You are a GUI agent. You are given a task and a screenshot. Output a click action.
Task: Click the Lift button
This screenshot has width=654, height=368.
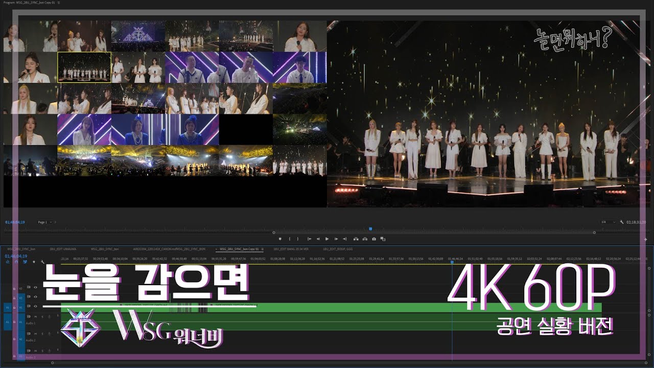click(356, 239)
